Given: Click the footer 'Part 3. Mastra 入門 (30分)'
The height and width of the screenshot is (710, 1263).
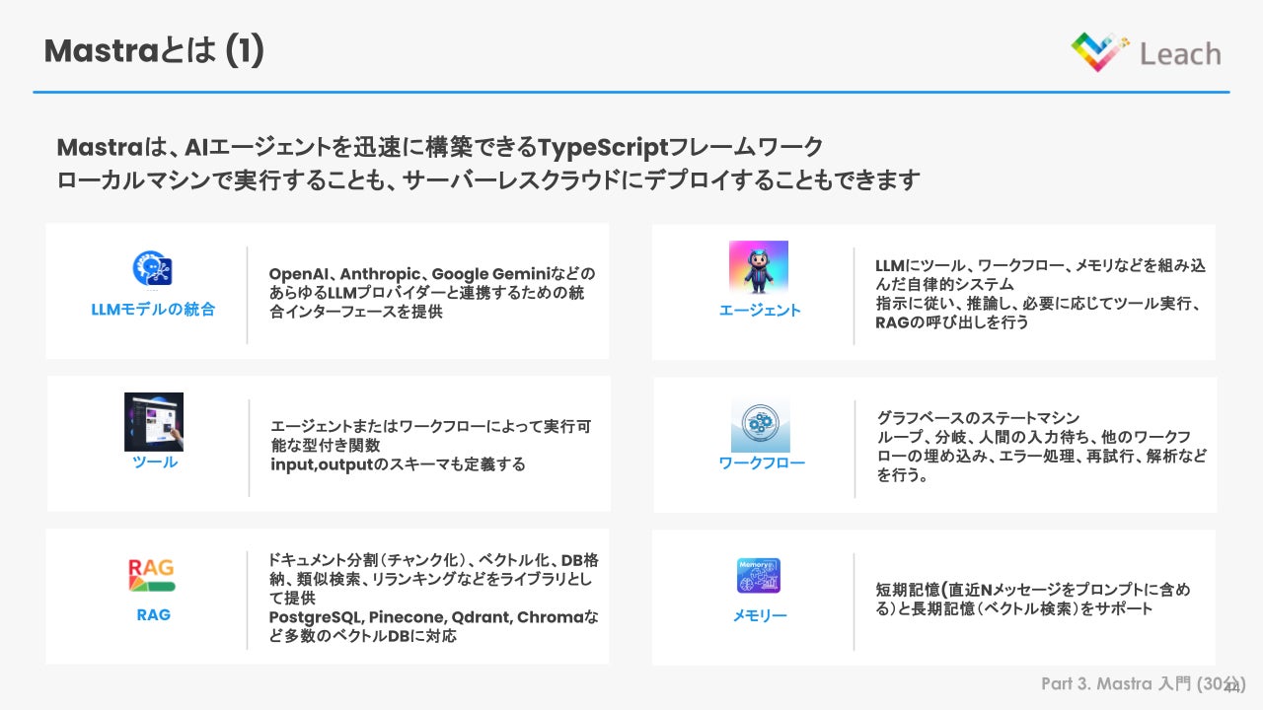Looking at the screenshot, I should coord(1143,683).
